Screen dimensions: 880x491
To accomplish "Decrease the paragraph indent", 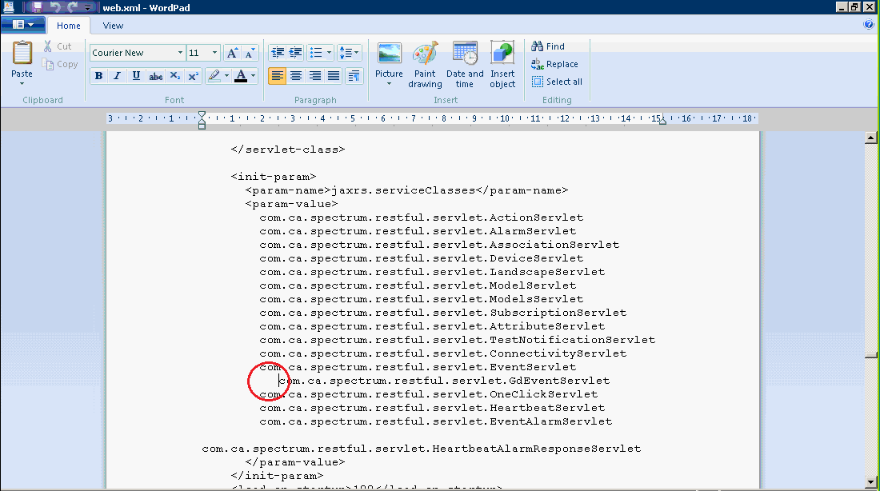I will (x=278, y=53).
